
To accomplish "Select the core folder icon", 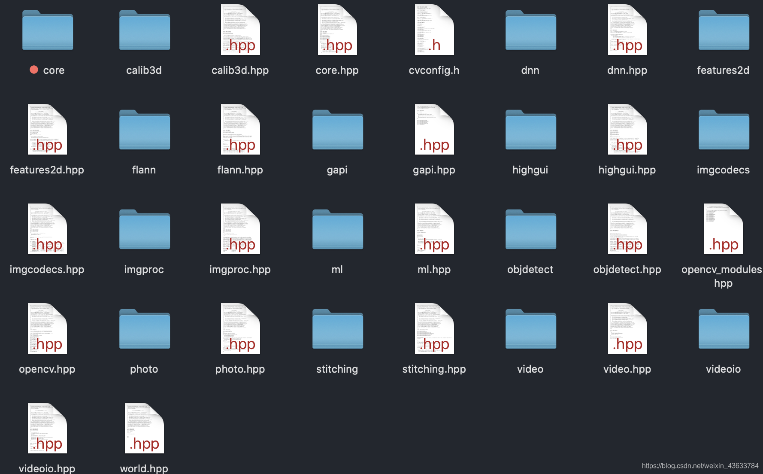I will [48, 30].
